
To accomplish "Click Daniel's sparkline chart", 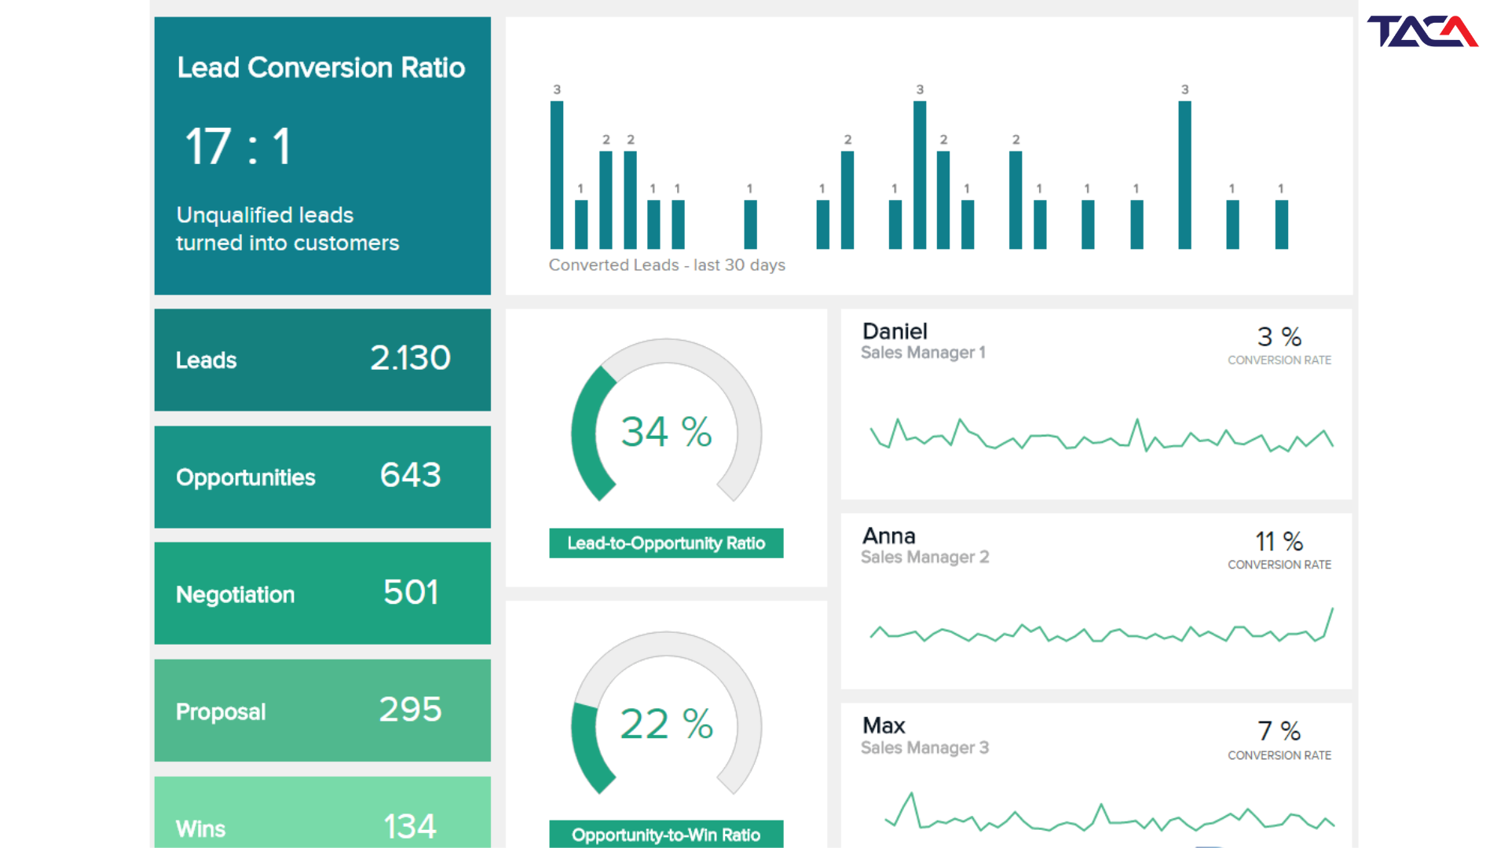I will click(1101, 436).
